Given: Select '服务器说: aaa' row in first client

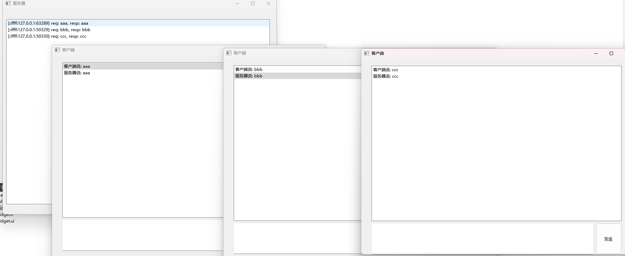Looking at the screenshot, I should [x=143, y=73].
